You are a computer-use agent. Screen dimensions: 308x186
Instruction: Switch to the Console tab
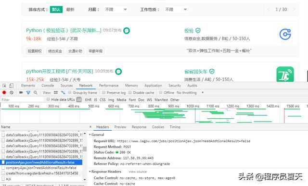pyautogui.click(x=48, y=86)
